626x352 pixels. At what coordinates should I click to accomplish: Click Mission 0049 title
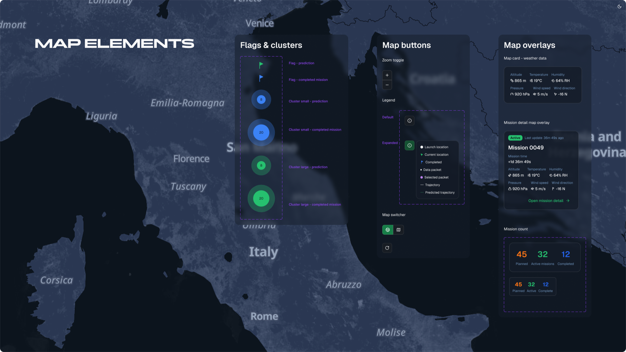pyautogui.click(x=526, y=148)
